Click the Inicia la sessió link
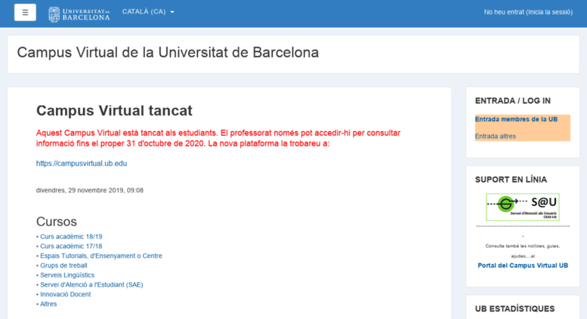This screenshot has height=319, width=587. (549, 12)
